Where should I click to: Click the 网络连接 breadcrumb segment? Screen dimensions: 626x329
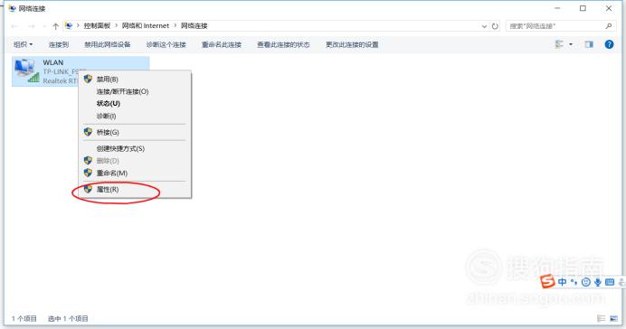click(194, 26)
